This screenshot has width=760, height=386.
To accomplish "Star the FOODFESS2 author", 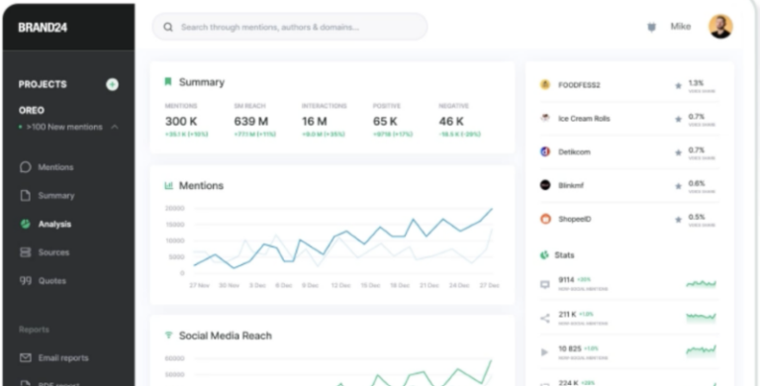I will [678, 86].
